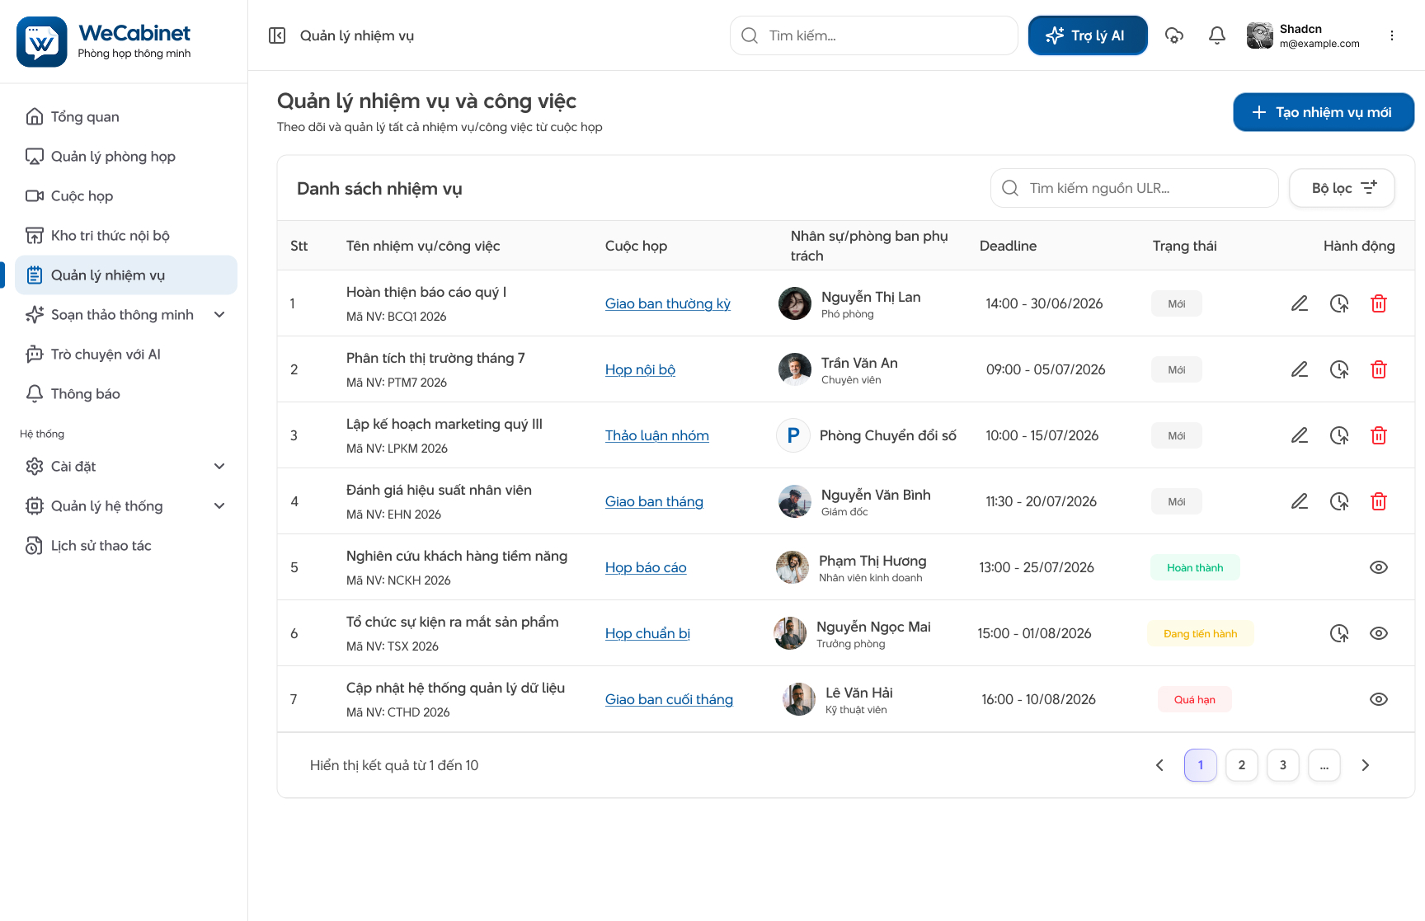Reschedule task Lập kế hoạch marketing quý III
This screenshot has width=1425, height=921.
point(1339,435)
